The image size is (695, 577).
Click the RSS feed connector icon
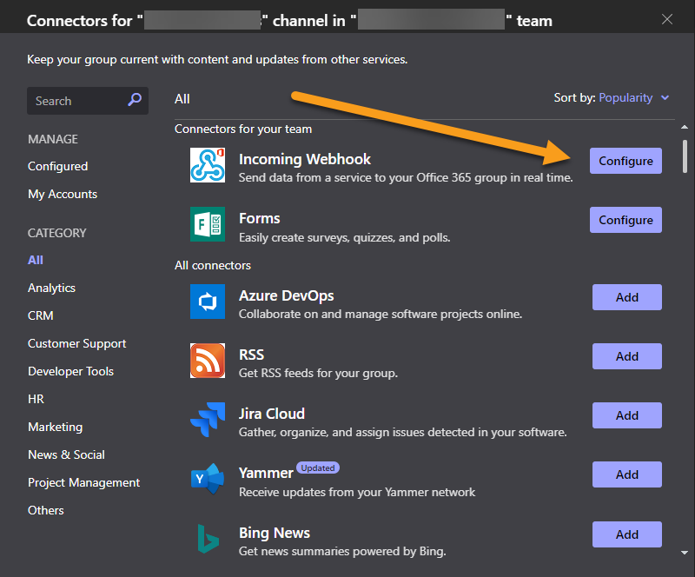[x=208, y=361]
